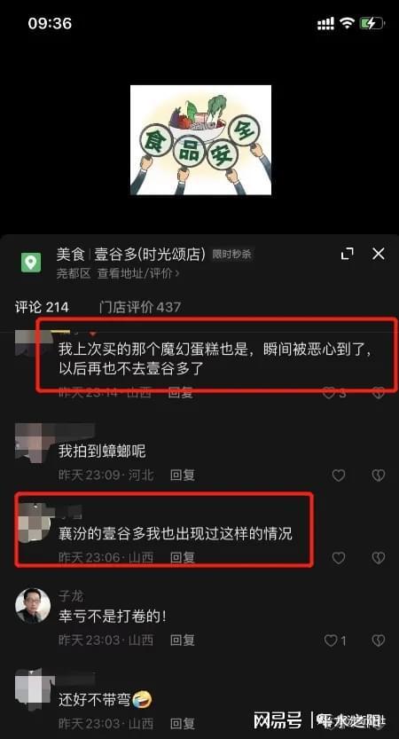Image resolution: width=399 pixels, height=739 pixels.
Task: Open the 壹谷多(时光颂店) store title
Action: pos(150,255)
